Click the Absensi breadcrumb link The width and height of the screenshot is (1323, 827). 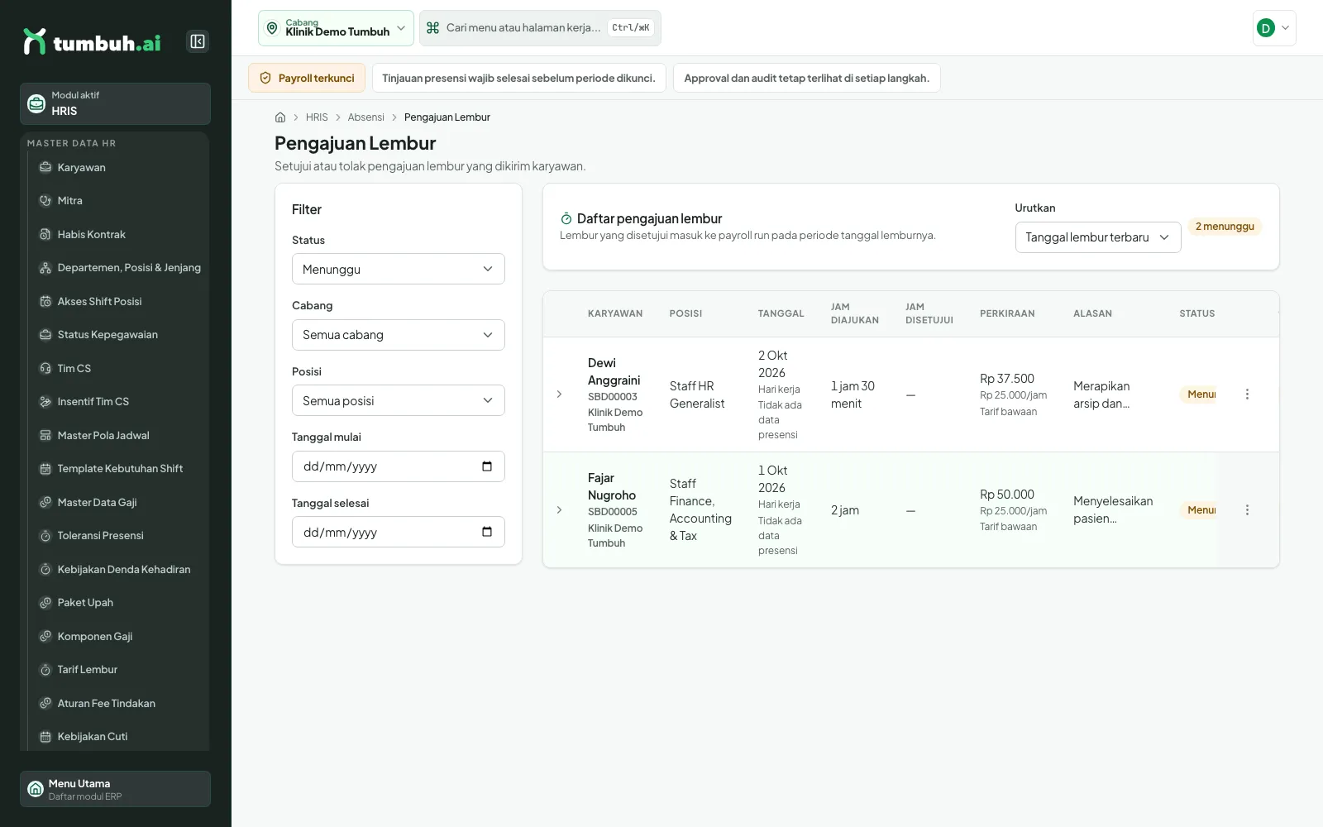click(x=365, y=117)
